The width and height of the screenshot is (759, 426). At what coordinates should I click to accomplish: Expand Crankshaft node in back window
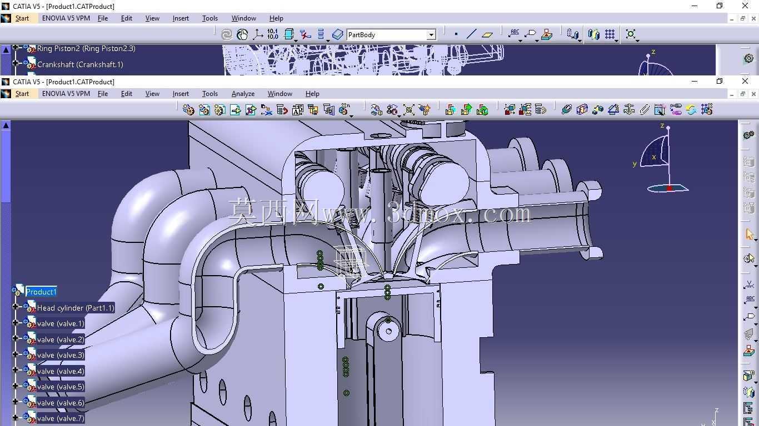pos(16,63)
